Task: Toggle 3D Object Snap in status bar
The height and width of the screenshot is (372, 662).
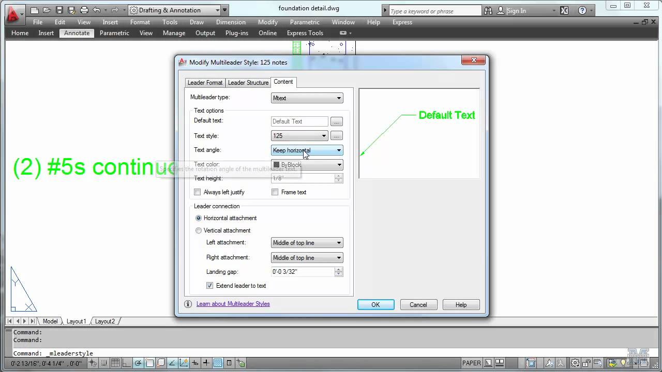Action: [x=161, y=363]
